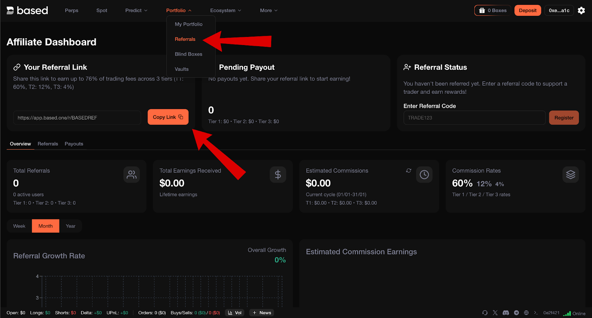The width and height of the screenshot is (592, 318).
Task: Open the settings gear
Action: pos(581,10)
